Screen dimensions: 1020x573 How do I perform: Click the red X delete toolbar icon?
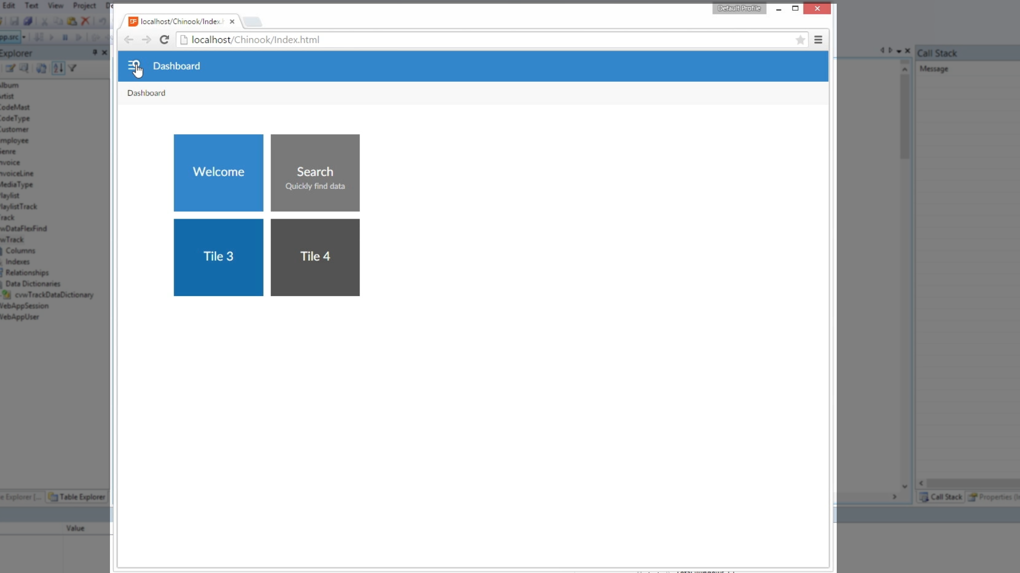point(85,21)
